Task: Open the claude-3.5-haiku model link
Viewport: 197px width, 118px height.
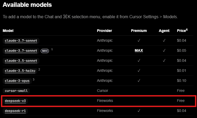Action: point(20,71)
